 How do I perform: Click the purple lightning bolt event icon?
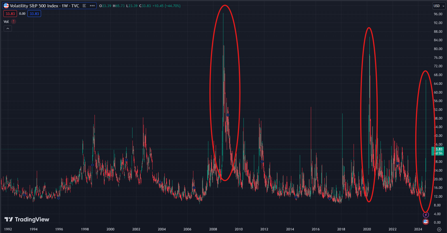[x=426, y=215]
